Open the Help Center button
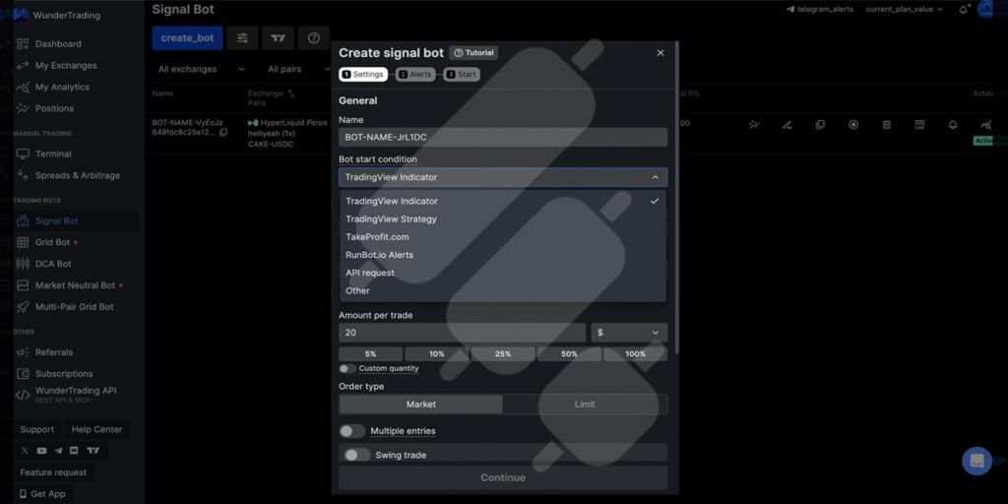This screenshot has height=504, width=1008. [97, 429]
